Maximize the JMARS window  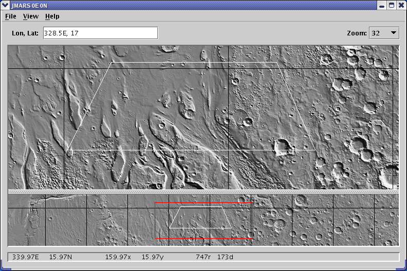click(392, 6)
